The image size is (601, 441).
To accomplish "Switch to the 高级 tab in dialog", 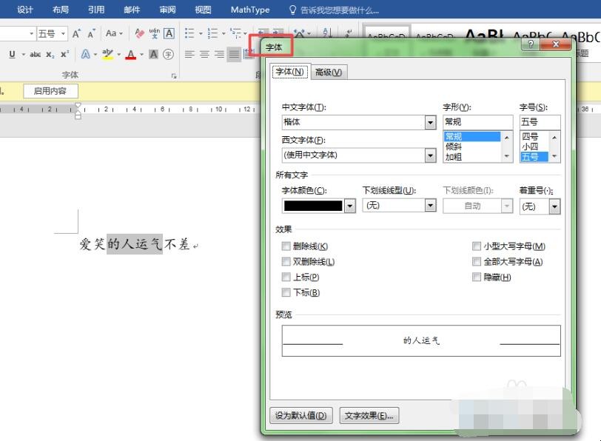I will [328, 72].
